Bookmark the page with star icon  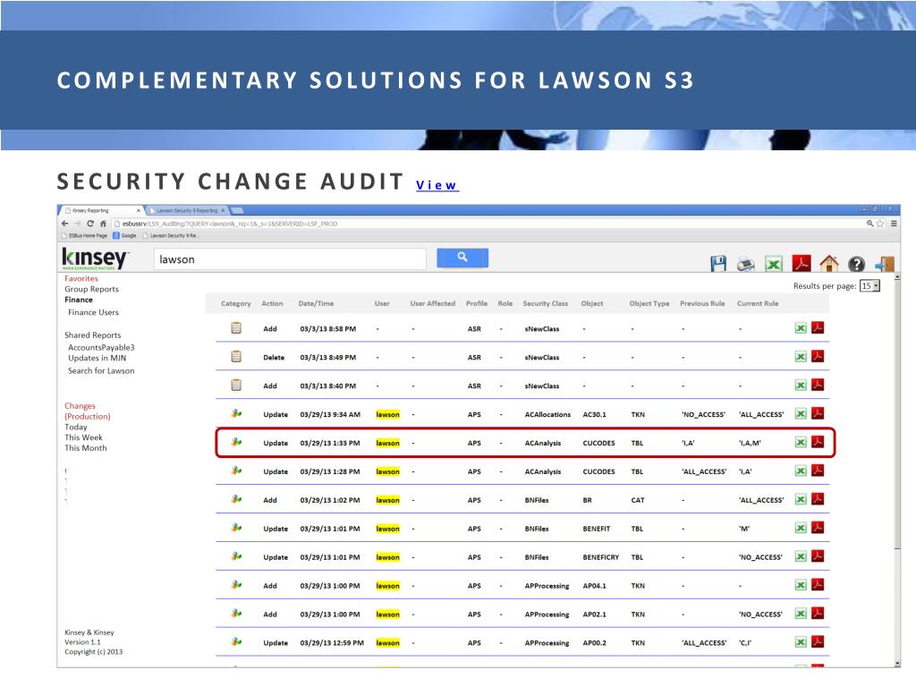[880, 224]
